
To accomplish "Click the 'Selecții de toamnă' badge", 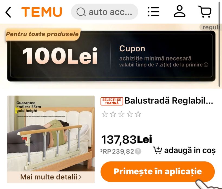I will (112, 101).
